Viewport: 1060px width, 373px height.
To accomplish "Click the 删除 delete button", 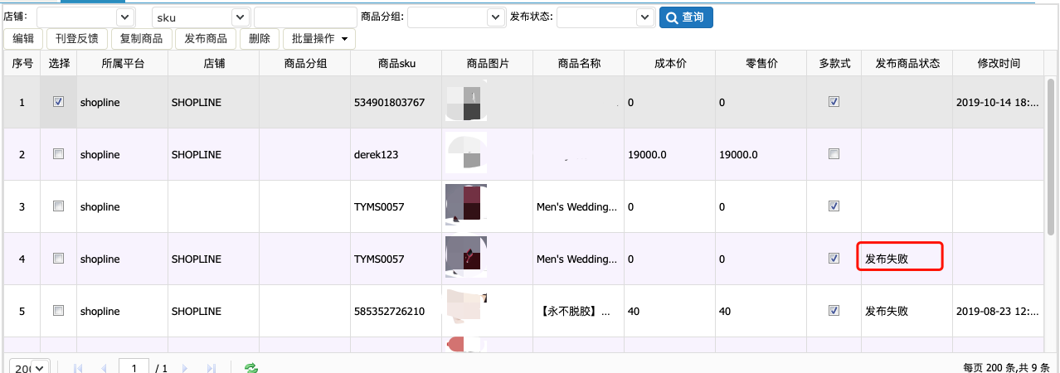I will [260, 38].
